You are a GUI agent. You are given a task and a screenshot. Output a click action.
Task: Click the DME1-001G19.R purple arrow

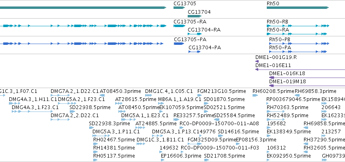257,61
